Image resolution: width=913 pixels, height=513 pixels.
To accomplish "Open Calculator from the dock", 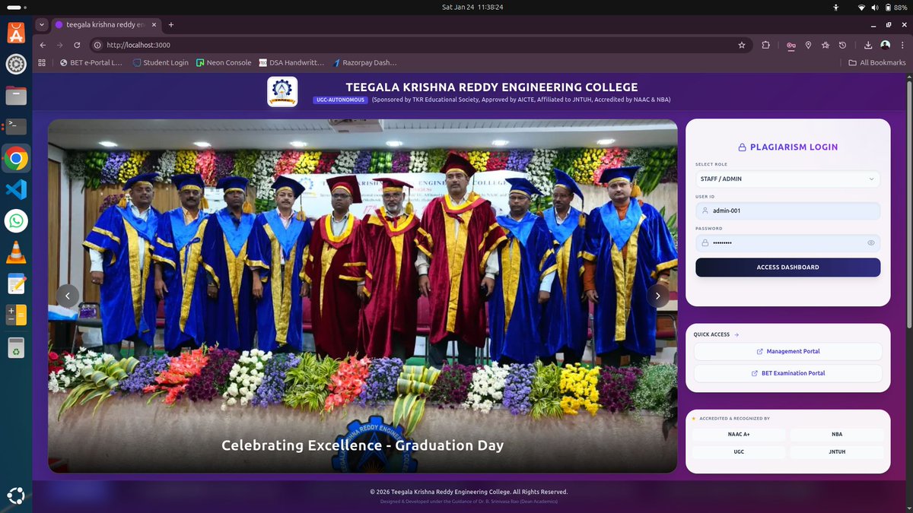I will pyautogui.click(x=16, y=315).
